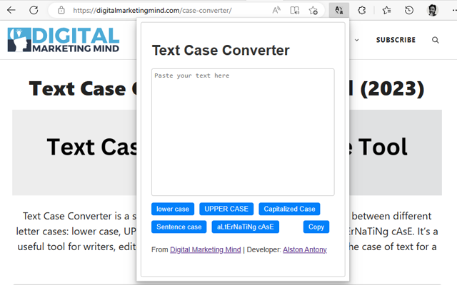Open the Digital Marketing Mind link
The width and height of the screenshot is (457, 285).
point(206,249)
